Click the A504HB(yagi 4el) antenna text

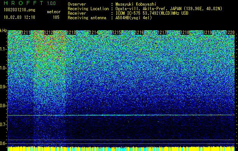coord(134,18)
